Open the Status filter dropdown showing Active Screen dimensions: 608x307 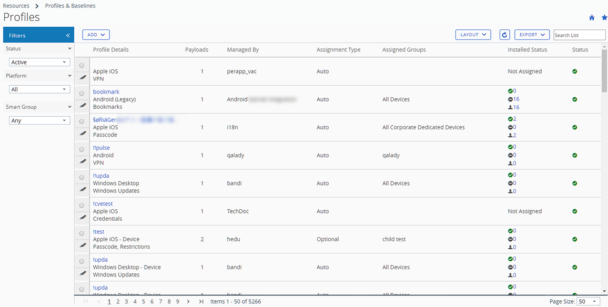point(39,62)
